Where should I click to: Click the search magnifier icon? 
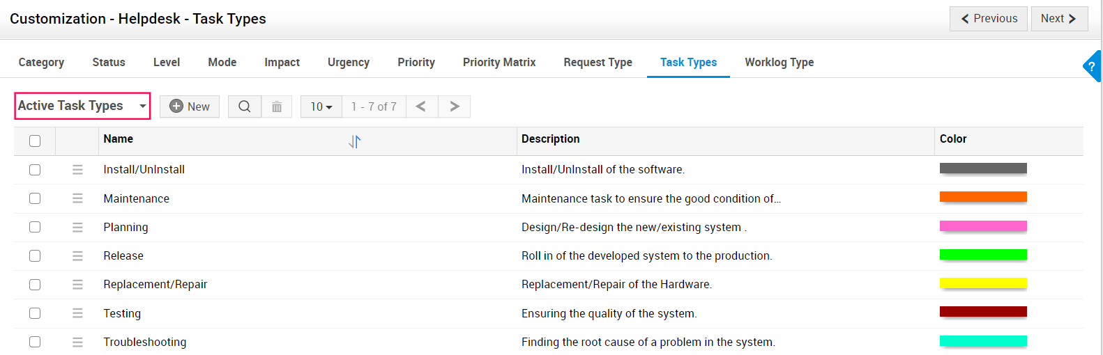pos(245,106)
